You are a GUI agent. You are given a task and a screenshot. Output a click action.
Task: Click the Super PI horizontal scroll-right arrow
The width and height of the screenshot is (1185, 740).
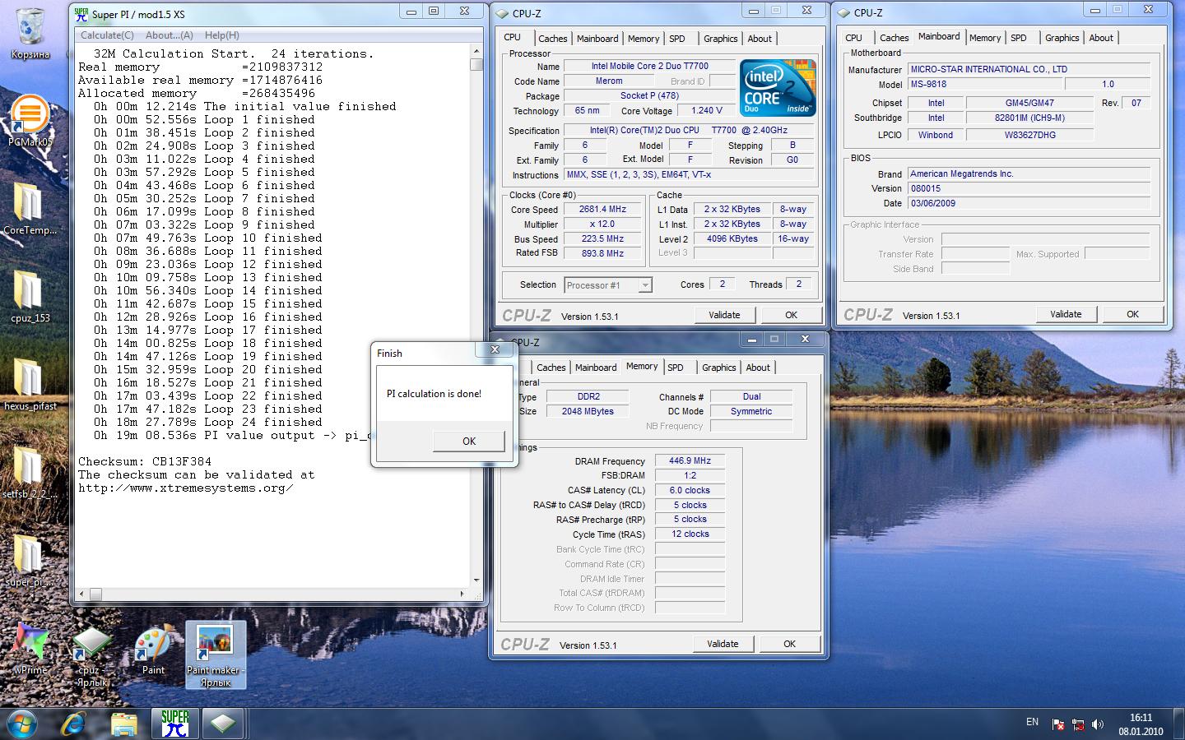[463, 593]
